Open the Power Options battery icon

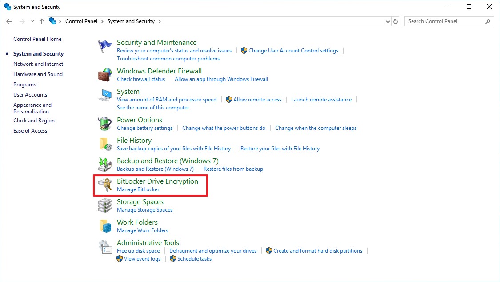105,124
